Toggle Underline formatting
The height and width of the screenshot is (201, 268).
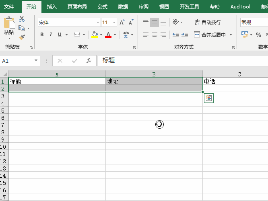tap(60, 35)
